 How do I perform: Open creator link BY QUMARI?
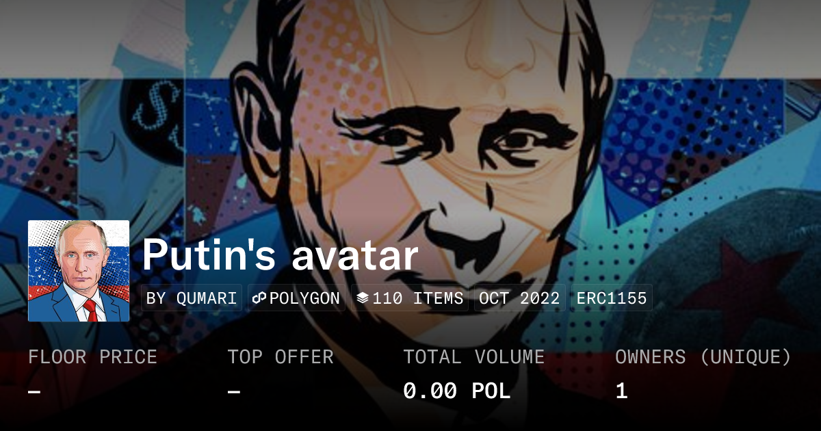(192, 298)
